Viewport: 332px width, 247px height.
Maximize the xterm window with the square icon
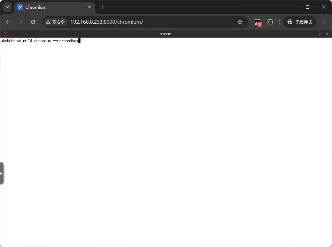pos(320,34)
